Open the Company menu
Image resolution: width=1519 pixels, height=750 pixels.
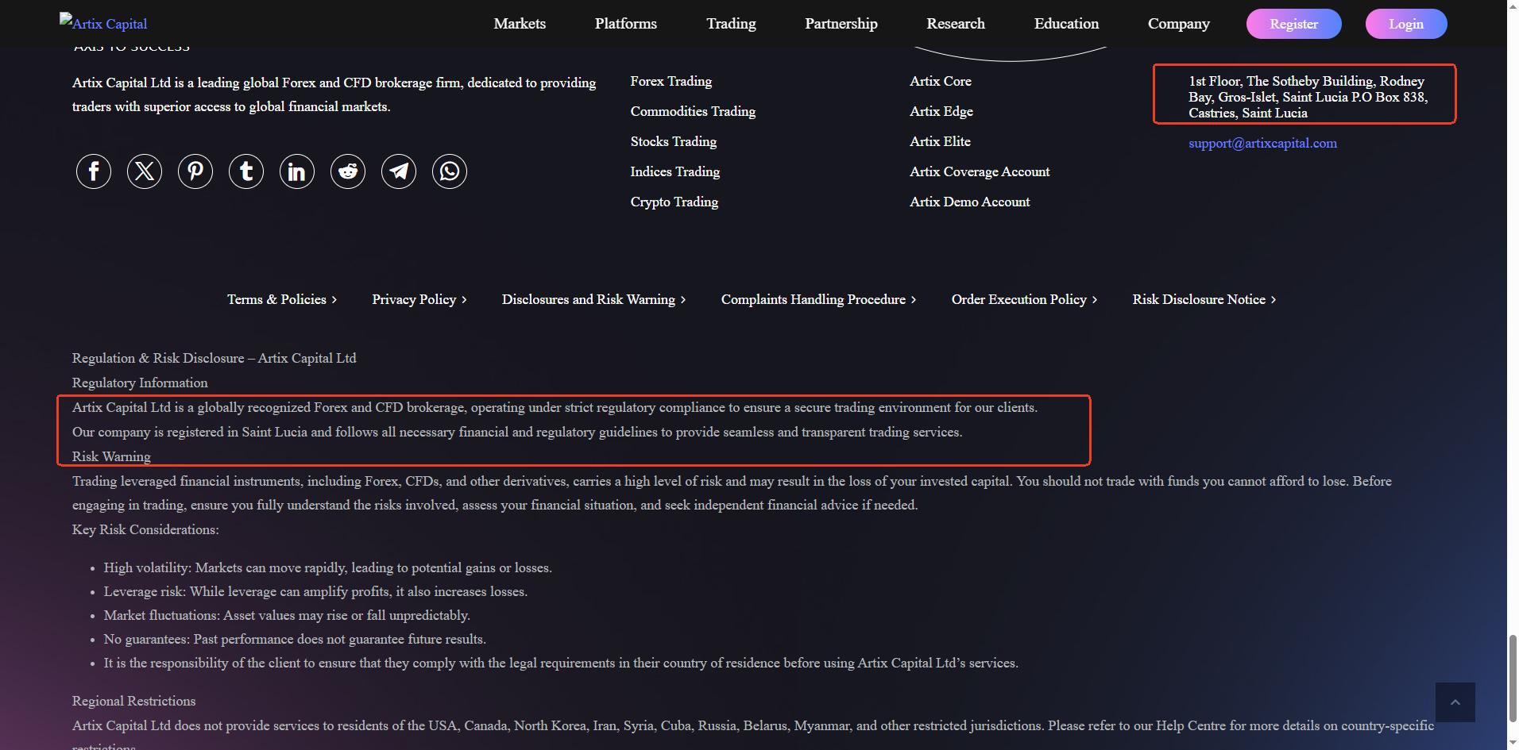click(x=1179, y=24)
